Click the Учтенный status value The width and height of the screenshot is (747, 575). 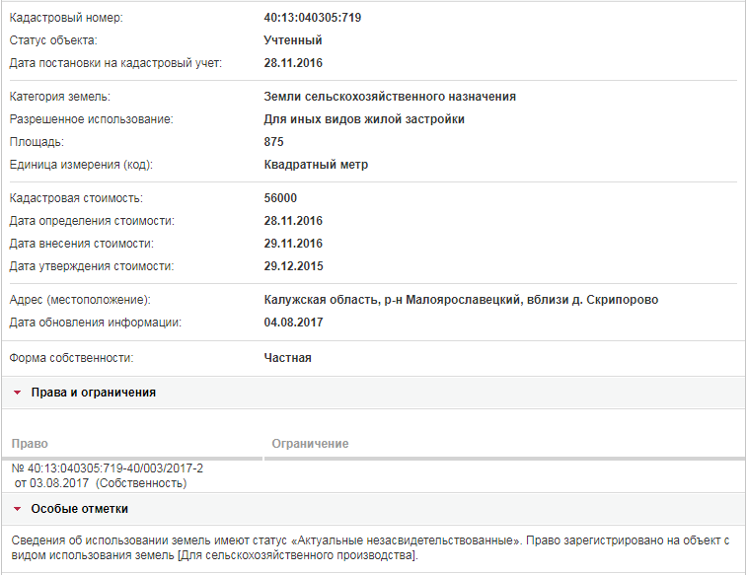(x=293, y=40)
